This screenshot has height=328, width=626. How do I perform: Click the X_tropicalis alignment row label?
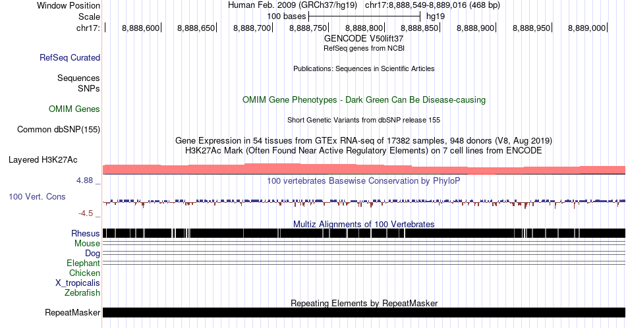[x=78, y=283]
